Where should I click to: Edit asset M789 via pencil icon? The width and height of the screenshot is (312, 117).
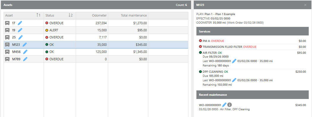[25, 59]
